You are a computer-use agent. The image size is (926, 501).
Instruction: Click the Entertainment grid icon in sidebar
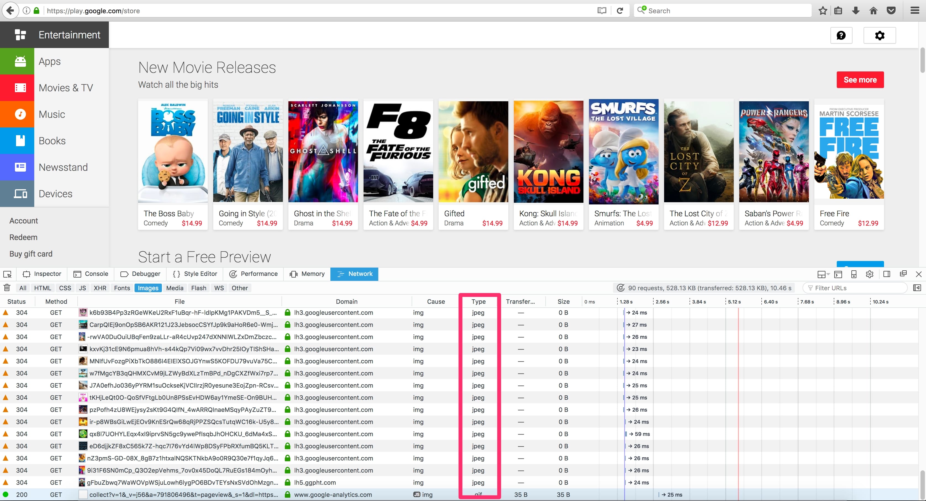[20, 35]
